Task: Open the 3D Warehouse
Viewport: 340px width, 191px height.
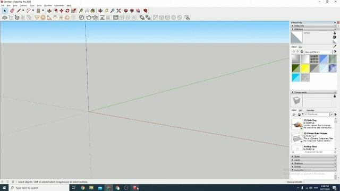Action: [x=126, y=11]
